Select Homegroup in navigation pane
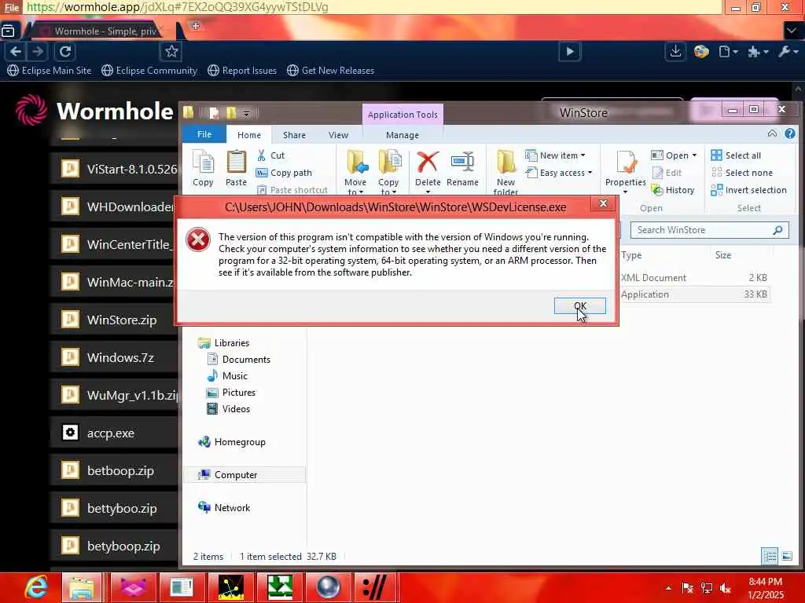The width and height of the screenshot is (805, 603). 232,442
